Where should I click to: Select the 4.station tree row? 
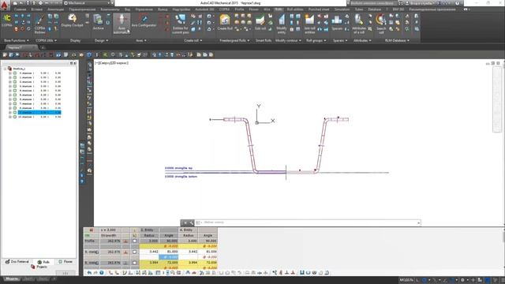[39, 91]
